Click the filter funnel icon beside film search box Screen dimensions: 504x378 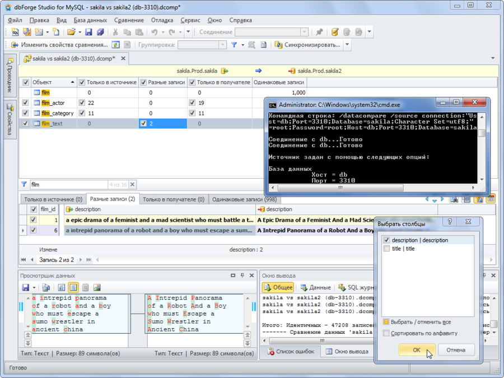(x=24, y=184)
